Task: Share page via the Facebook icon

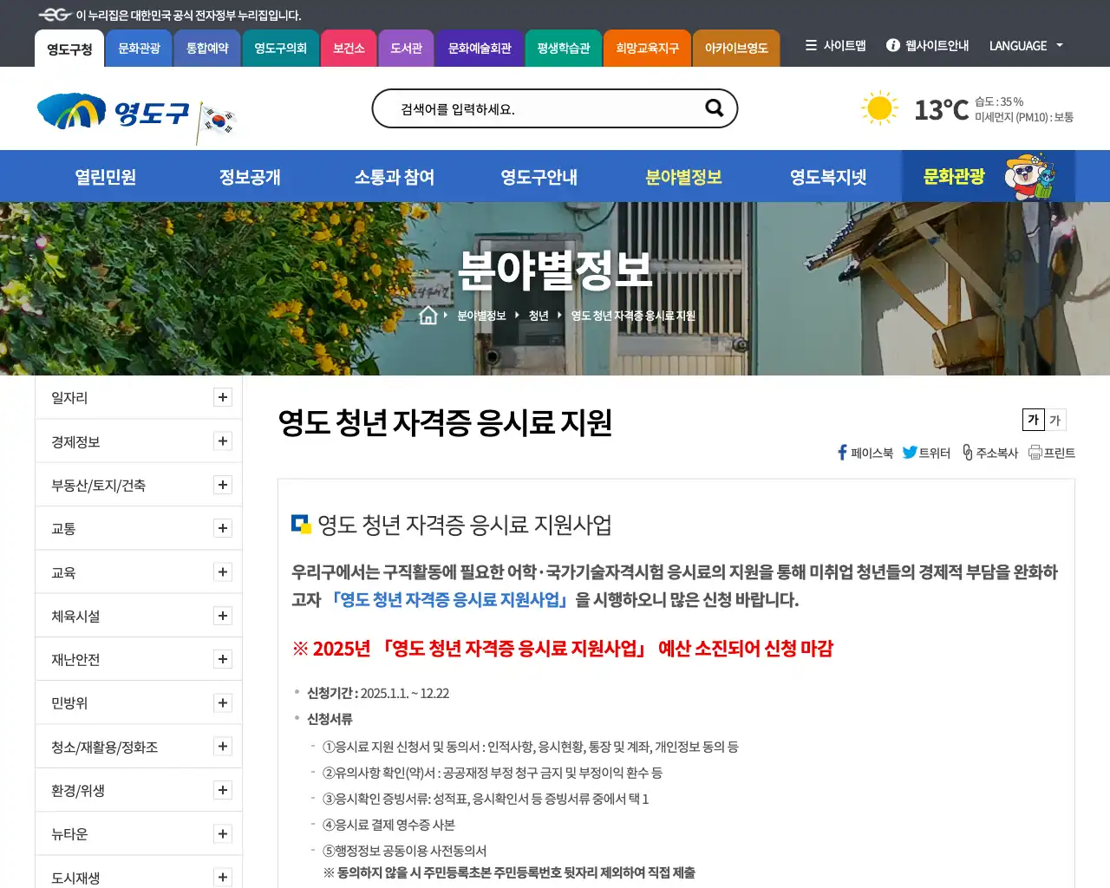Action: tap(840, 452)
